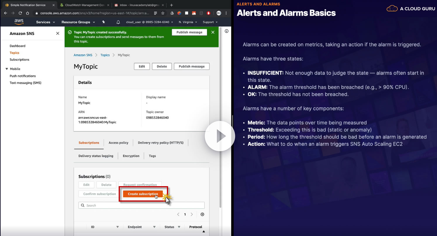The image size is (437, 236).
Task: Go to next subscriptions page
Action: (x=192, y=214)
